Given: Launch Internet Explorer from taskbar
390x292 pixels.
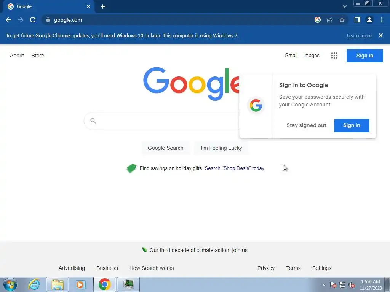Looking at the screenshot, I should coord(34,284).
